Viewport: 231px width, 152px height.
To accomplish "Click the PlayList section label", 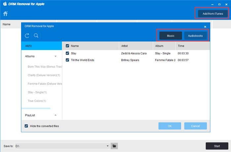I will click(30, 115).
